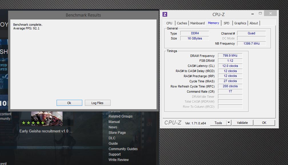This screenshot has height=165, width=288.
Task: Click the Benchmark Results title bar
Action: 83,15
